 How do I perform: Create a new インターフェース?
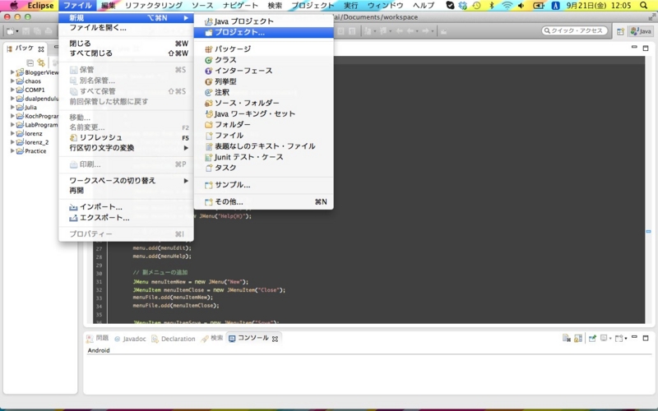(x=263, y=71)
